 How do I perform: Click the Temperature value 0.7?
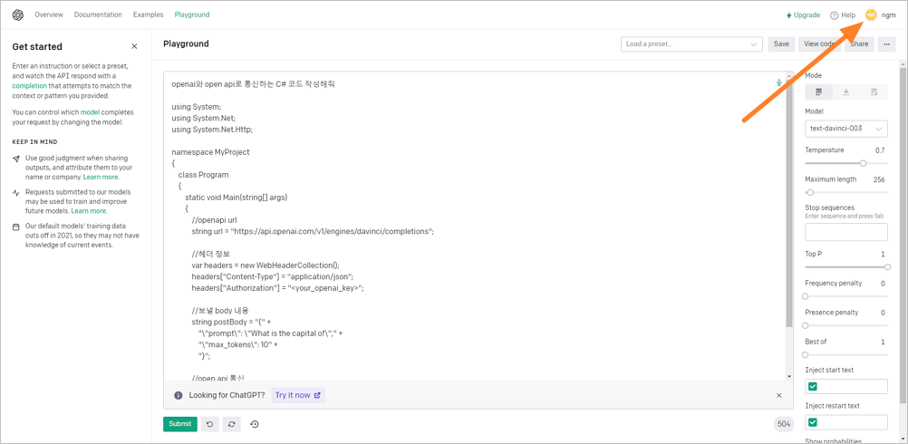(x=880, y=150)
